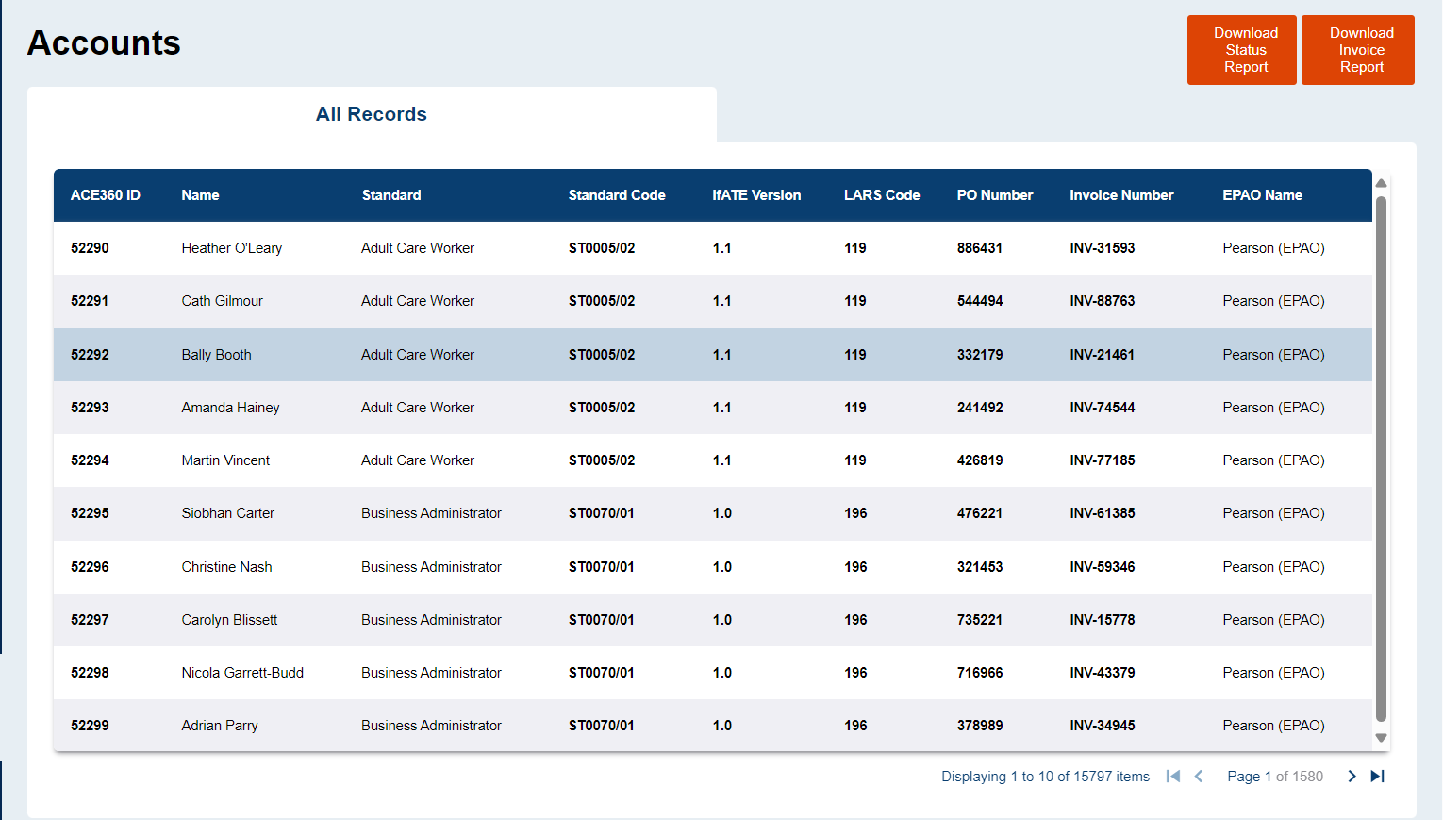The height and width of the screenshot is (820, 1443).
Task: Open invoice INV-43379 row for Nicola Garrett-Budd
Action: pyautogui.click(x=1103, y=673)
